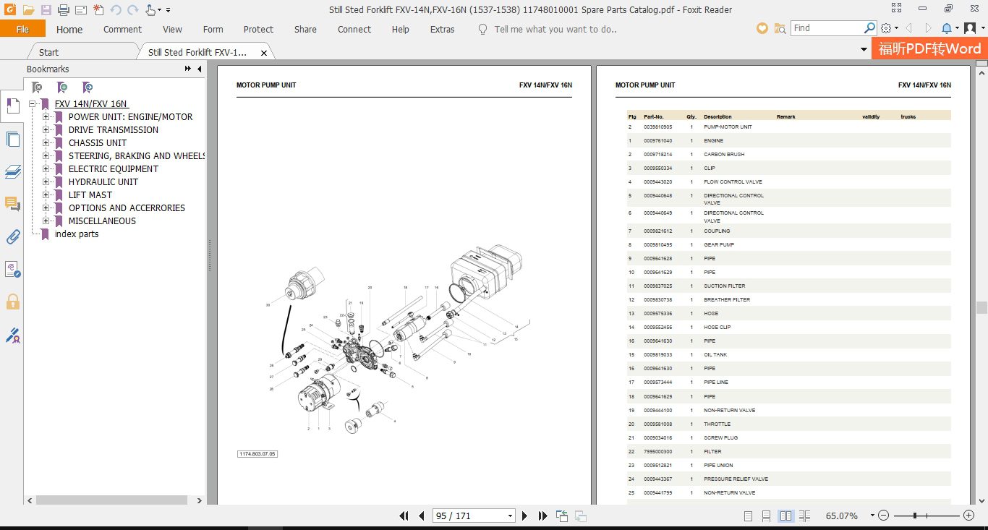Click the search magnifier icon in Find box
This screenshot has height=530, width=988.
click(x=870, y=28)
